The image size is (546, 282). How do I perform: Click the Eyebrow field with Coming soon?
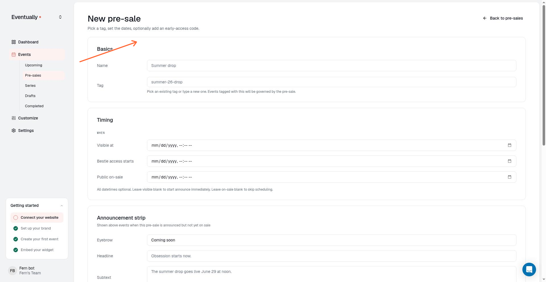point(332,240)
